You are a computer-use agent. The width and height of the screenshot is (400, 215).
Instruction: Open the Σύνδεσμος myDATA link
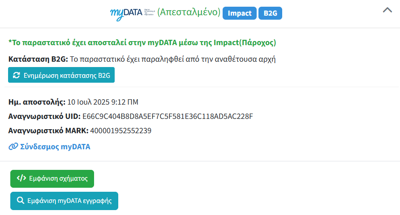[x=55, y=147]
